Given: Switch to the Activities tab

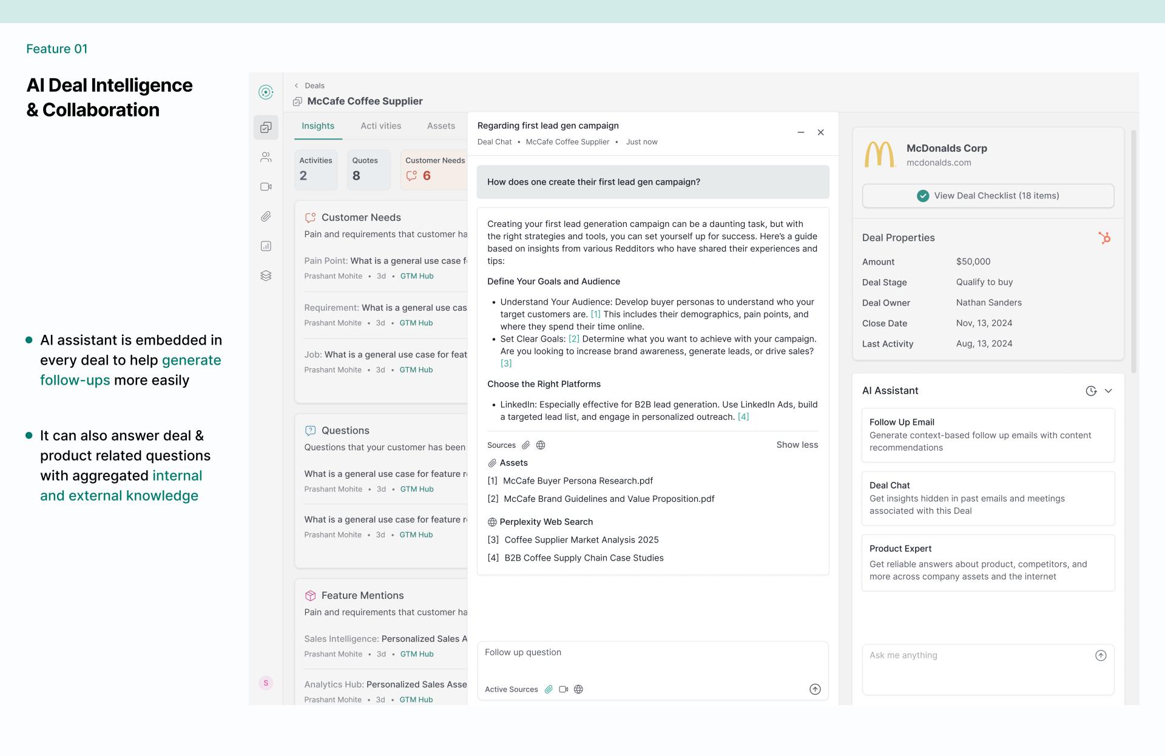Looking at the screenshot, I should [x=380, y=126].
